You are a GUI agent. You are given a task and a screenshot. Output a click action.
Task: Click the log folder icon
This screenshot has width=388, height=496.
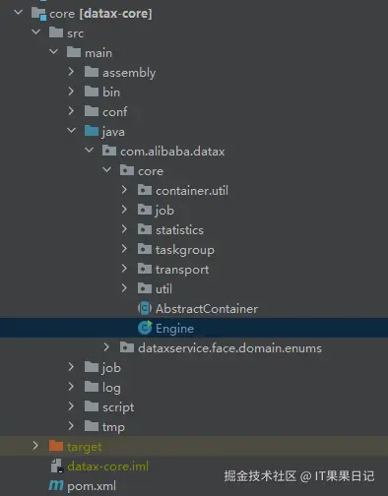coord(92,387)
